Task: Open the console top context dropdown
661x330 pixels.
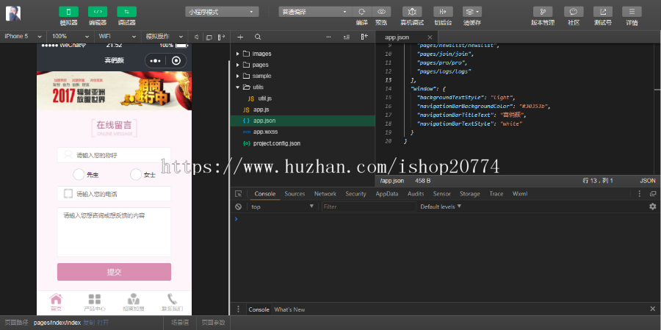Action: pyautogui.click(x=282, y=207)
